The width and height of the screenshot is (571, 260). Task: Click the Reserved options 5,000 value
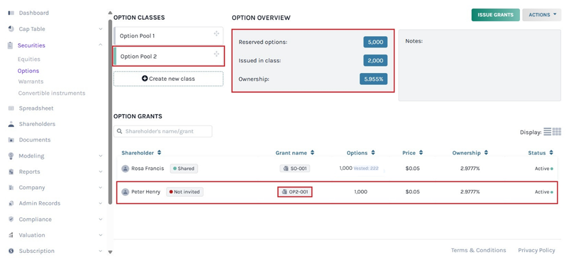(375, 42)
